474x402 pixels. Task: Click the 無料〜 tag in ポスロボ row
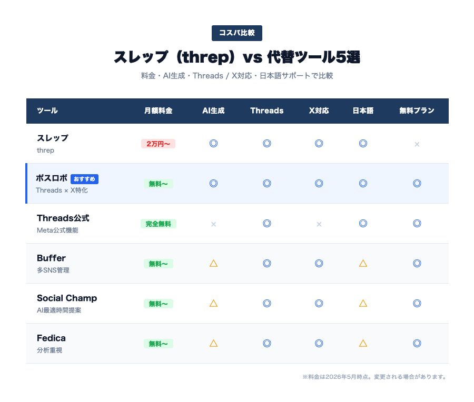(159, 184)
